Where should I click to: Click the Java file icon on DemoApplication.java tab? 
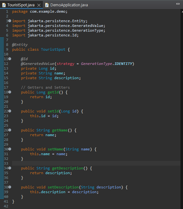point(47,5)
